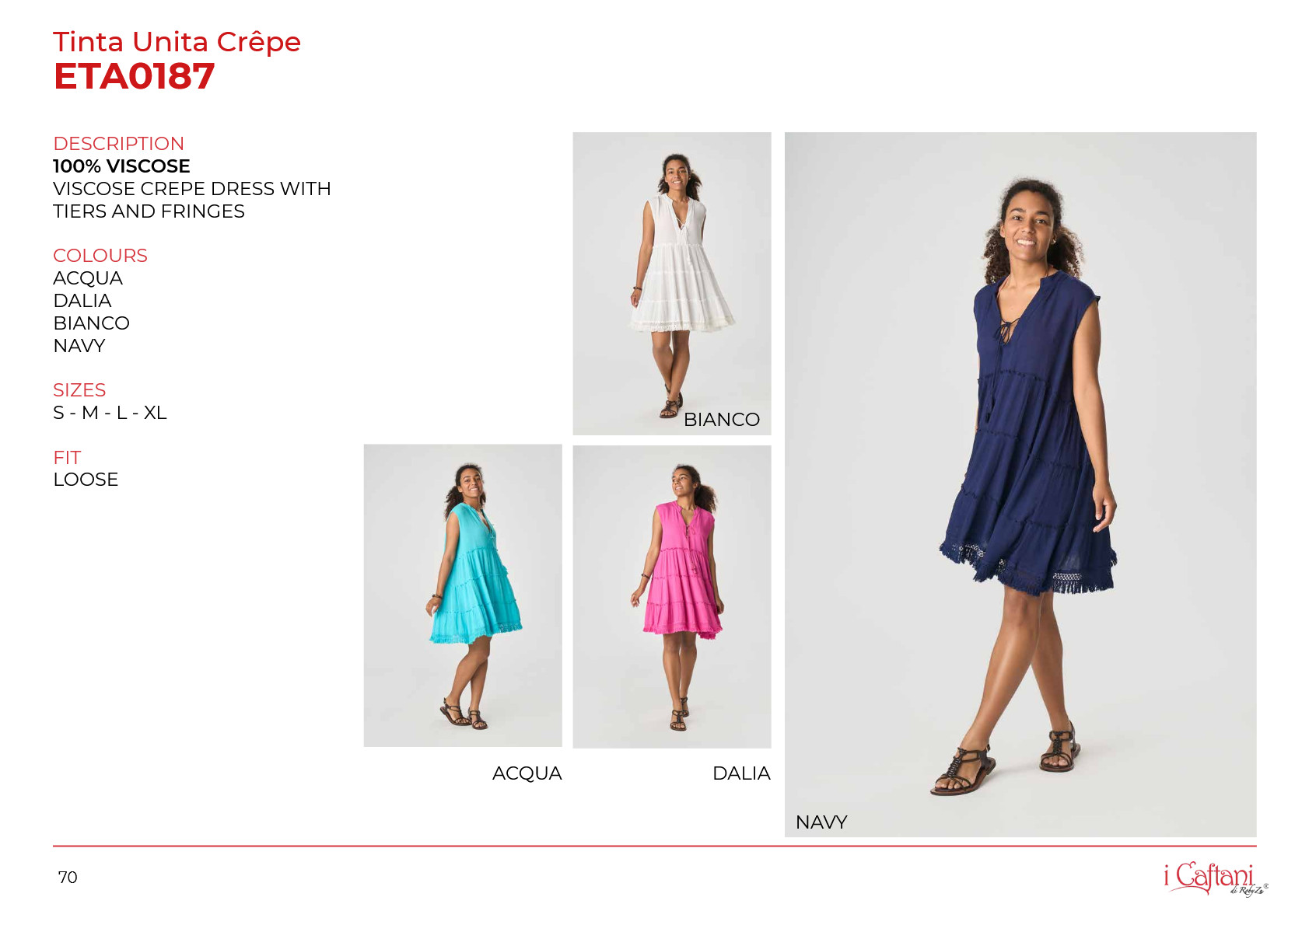Click the ETA0187 product code heading
The width and height of the screenshot is (1309, 925).
[134, 76]
